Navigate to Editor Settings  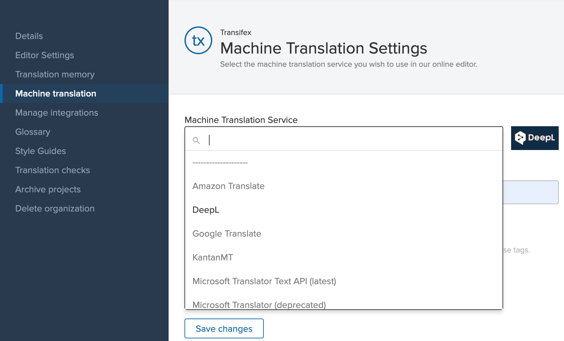[x=44, y=55]
